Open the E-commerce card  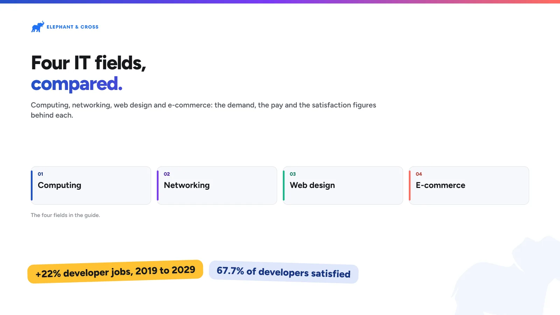click(x=469, y=185)
